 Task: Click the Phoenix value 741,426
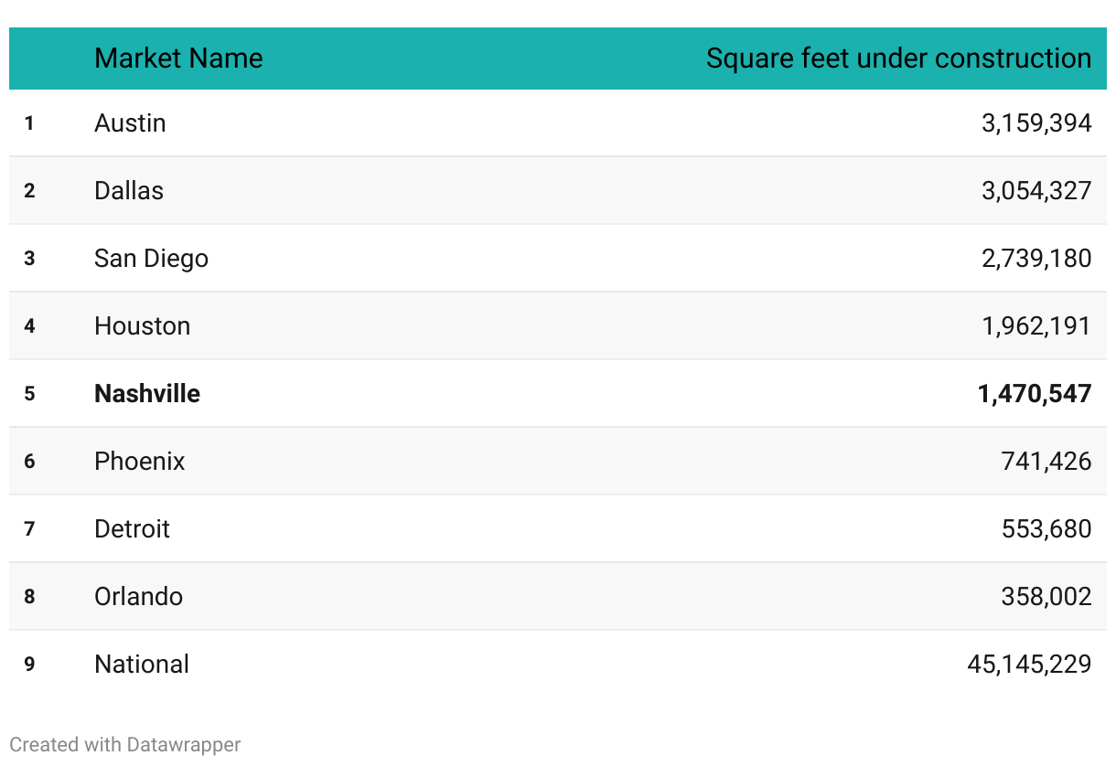click(1046, 462)
